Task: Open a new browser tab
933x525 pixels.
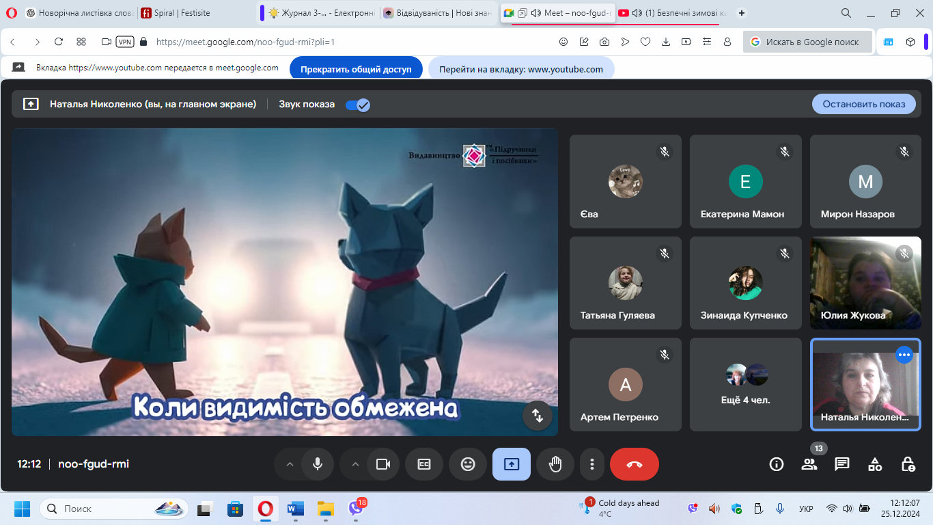Action: 742,13
